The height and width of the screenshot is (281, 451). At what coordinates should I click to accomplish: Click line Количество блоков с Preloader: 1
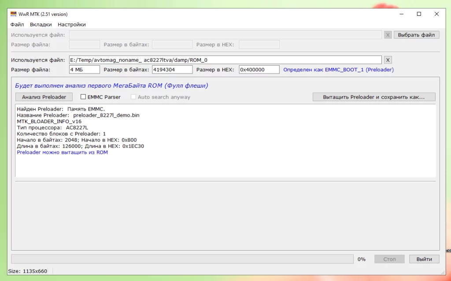[x=61, y=134]
